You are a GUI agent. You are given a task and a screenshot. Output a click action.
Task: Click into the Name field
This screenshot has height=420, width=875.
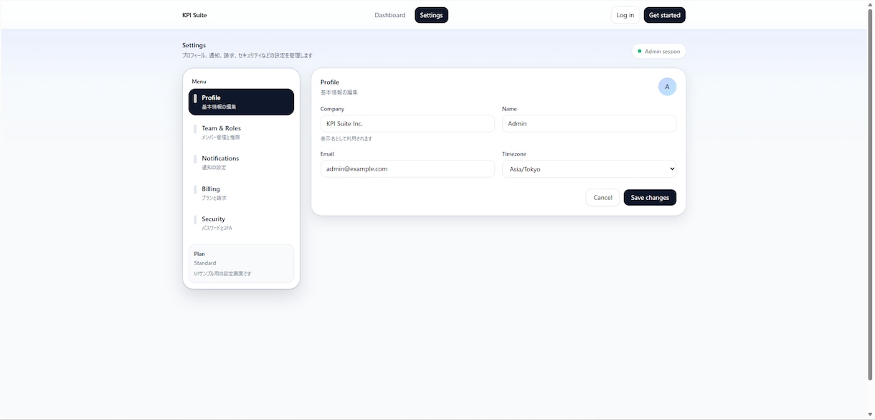[x=589, y=123]
